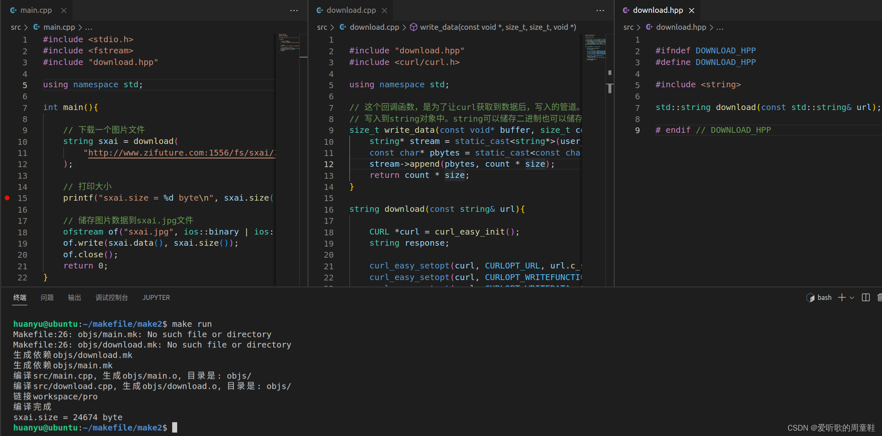Open more actions menu in download.cpp editor

[x=600, y=10]
